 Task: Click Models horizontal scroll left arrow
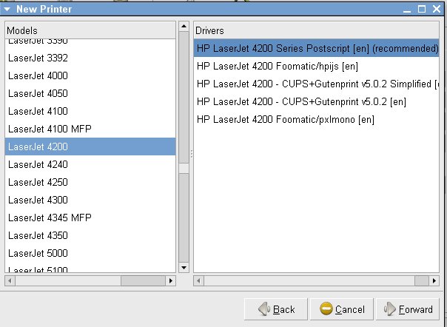[10, 281]
